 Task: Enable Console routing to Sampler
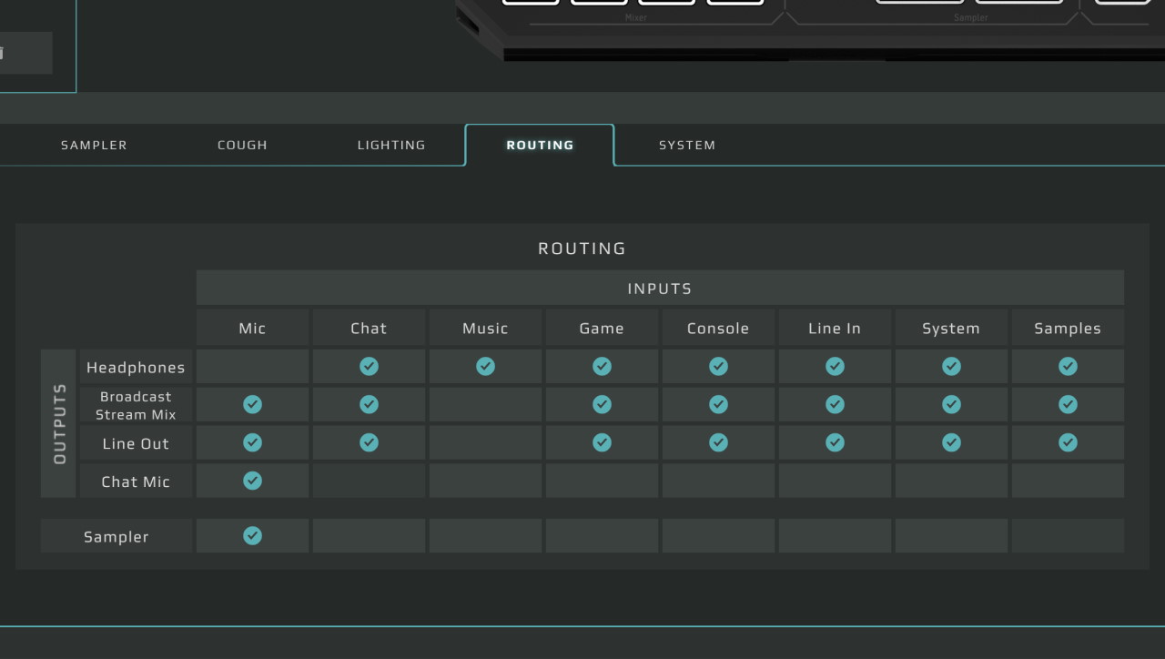[718, 536]
